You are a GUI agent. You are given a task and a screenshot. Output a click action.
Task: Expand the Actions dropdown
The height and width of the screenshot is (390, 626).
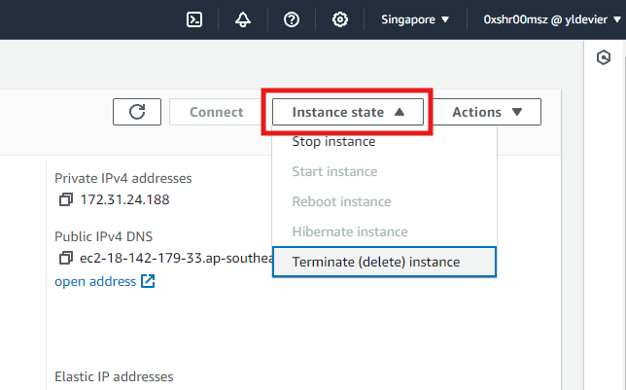coord(487,112)
